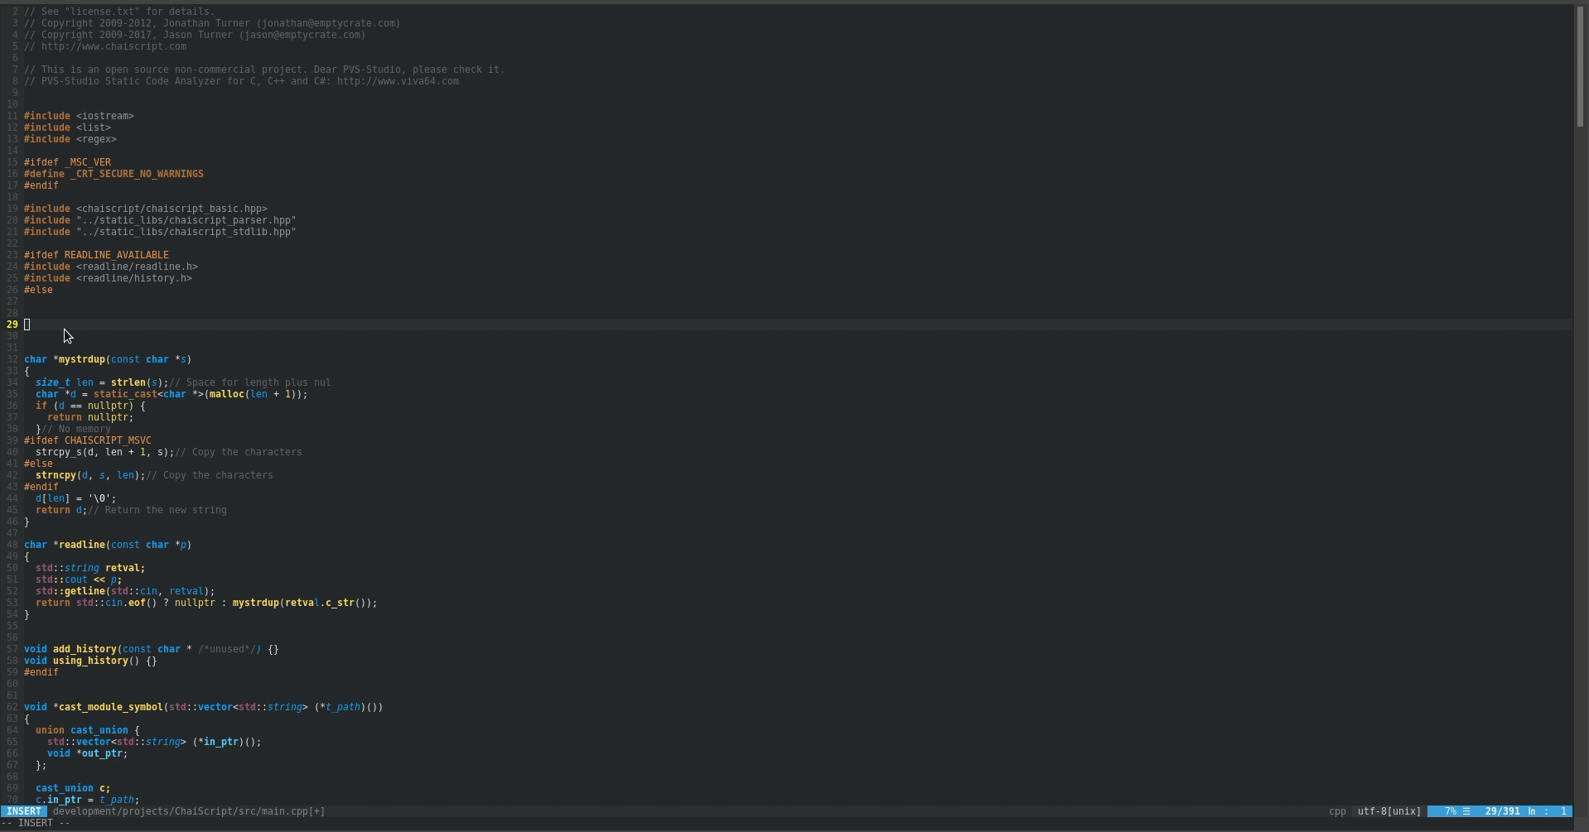Click the 7% file progress indicator
The width and height of the screenshot is (1589, 832).
click(1450, 811)
